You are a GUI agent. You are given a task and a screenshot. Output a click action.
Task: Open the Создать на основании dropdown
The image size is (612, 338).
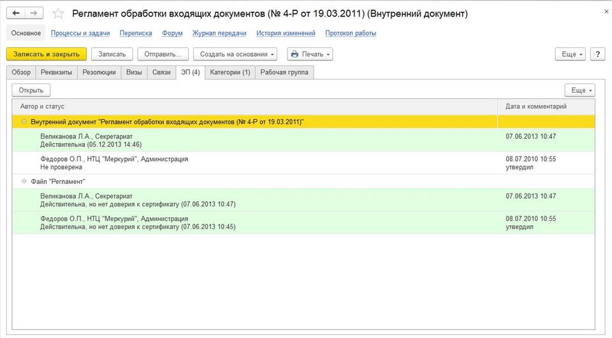point(235,54)
